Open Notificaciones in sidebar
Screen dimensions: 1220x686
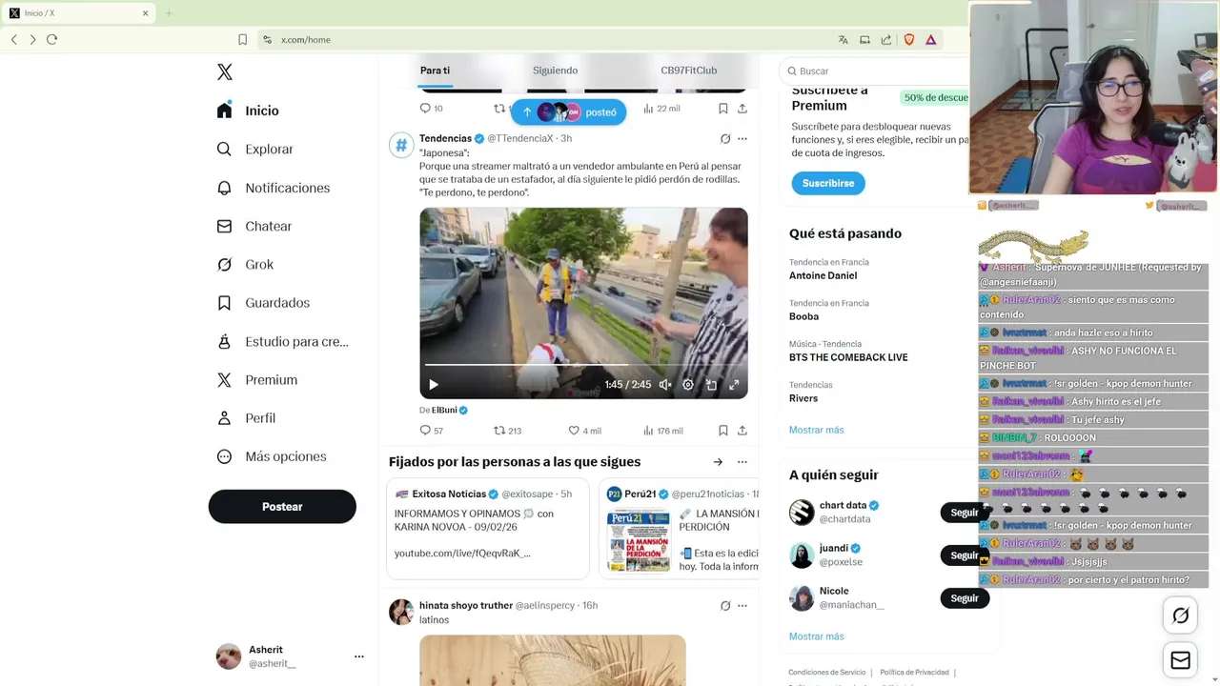pos(274,188)
